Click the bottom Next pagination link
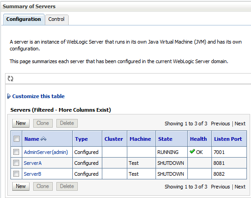This screenshot has width=251, height=198. 240,187
